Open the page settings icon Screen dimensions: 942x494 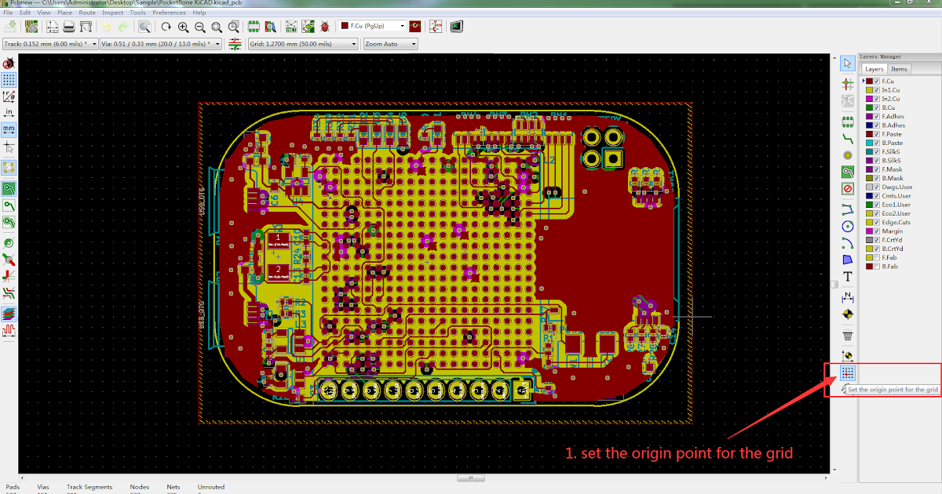pyautogui.click(x=52, y=27)
